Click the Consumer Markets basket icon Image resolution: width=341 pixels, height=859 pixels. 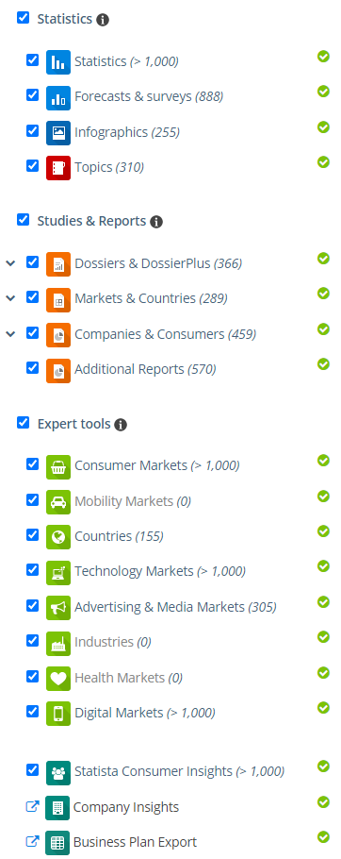[57, 466]
